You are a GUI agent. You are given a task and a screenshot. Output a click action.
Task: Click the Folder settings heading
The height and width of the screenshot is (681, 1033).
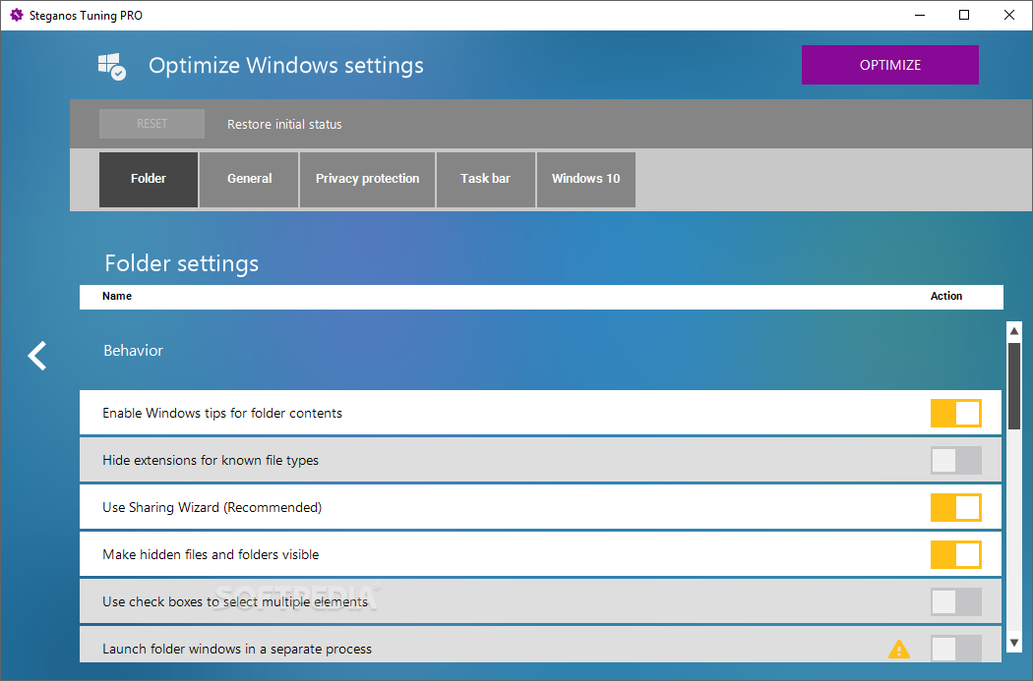(182, 263)
